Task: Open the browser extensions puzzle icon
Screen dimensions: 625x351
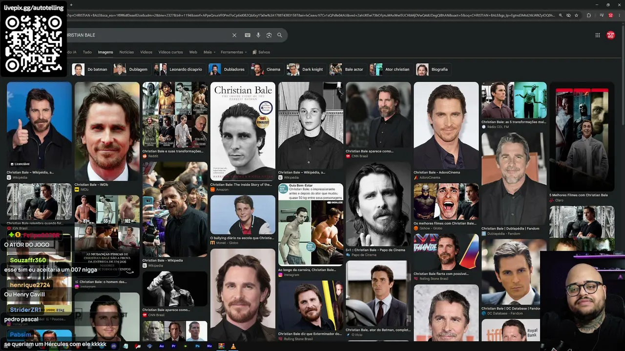Action: tap(589, 15)
